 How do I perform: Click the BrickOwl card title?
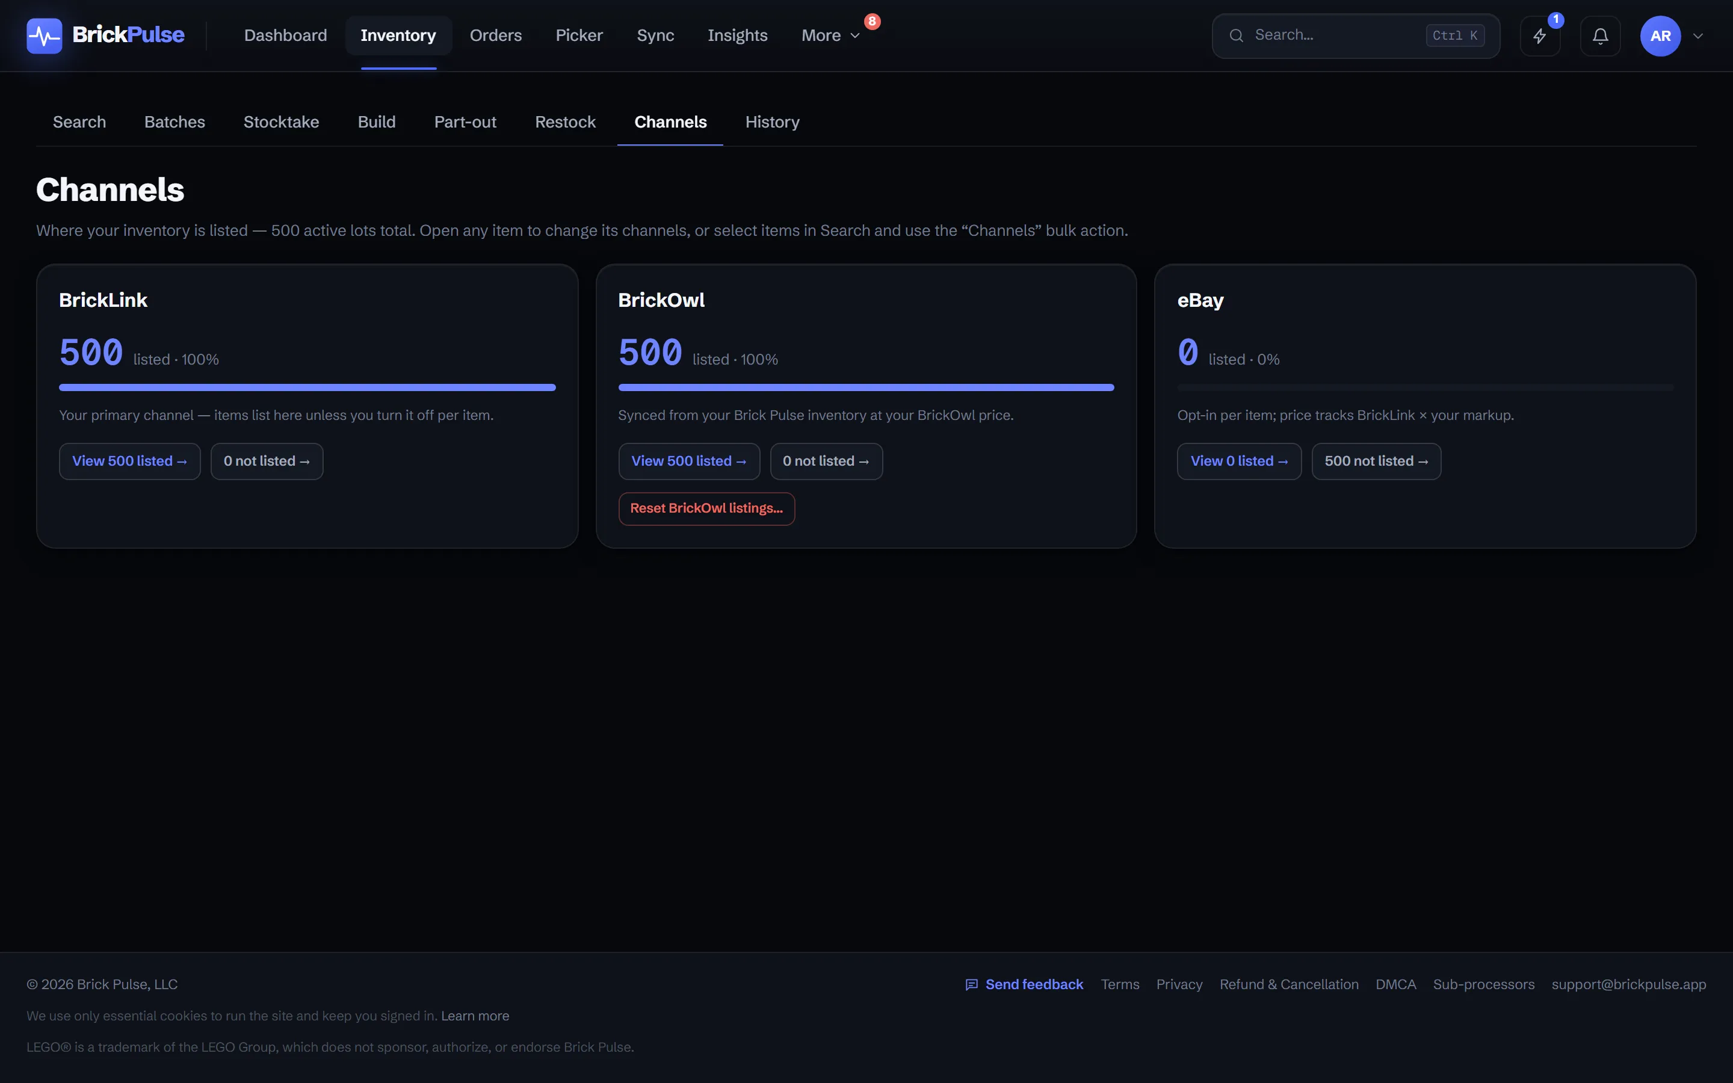pos(661,300)
